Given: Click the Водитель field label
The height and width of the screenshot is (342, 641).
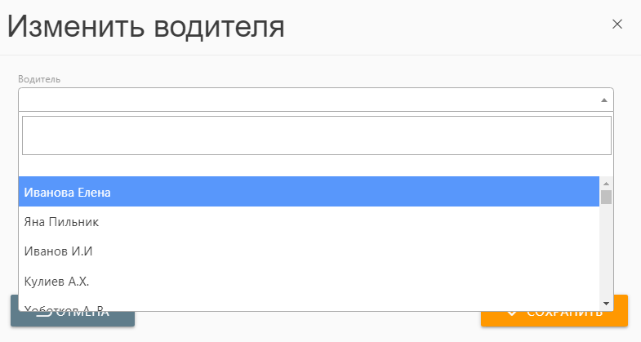Looking at the screenshot, I should click(39, 79).
